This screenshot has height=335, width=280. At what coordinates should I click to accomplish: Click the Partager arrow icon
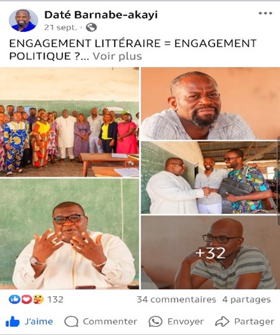click(x=222, y=322)
